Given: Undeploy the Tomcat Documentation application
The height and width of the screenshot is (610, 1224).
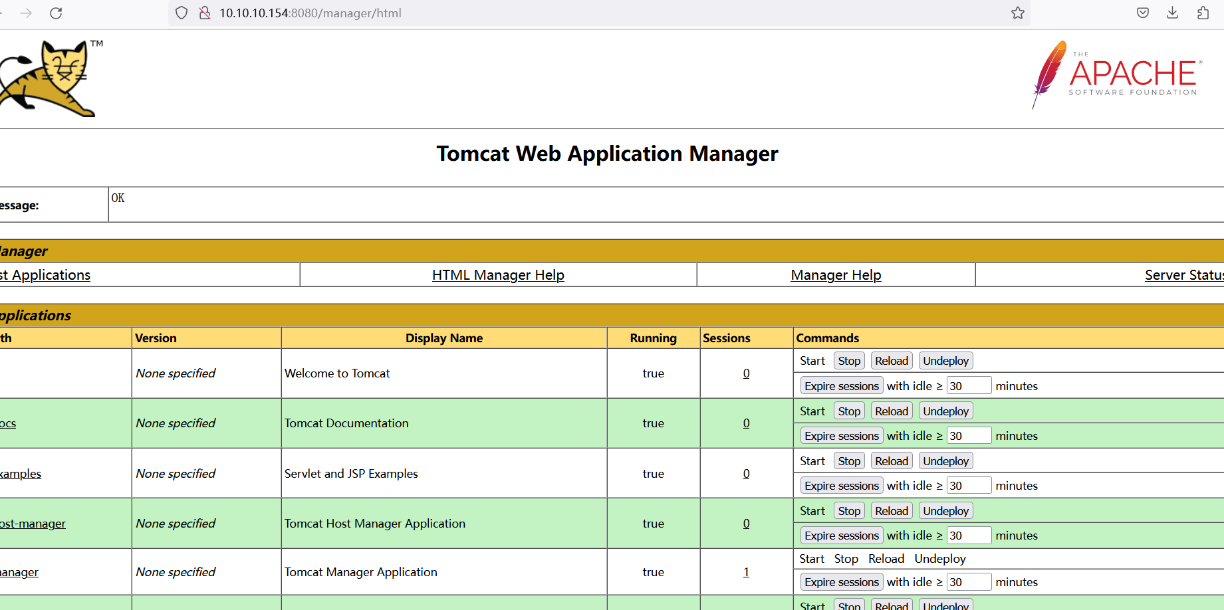Looking at the screenshot, I should (945, 411).
